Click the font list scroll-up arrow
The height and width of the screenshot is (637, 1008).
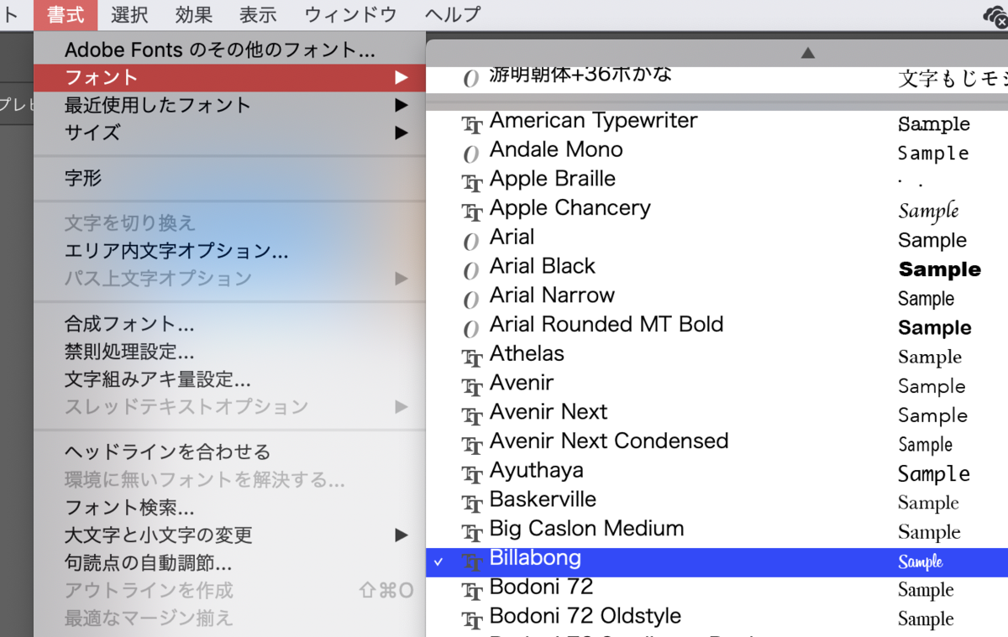click(807, 53)
